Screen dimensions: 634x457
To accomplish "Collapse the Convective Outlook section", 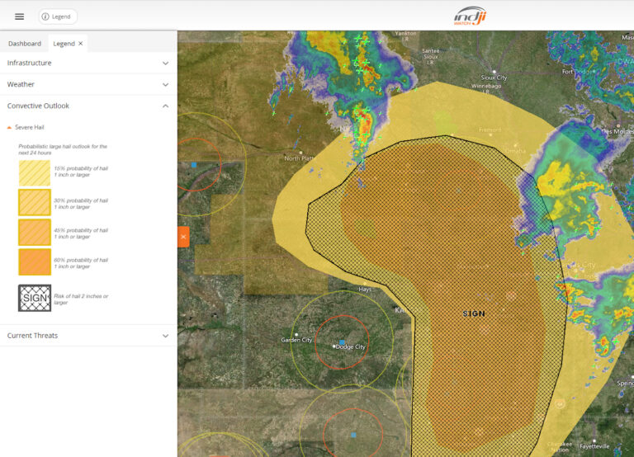I will click(x=165, y=106).
